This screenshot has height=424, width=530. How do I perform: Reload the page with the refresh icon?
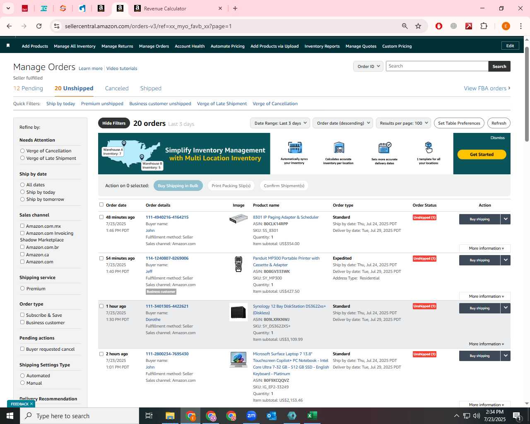[x=39, y=26]
